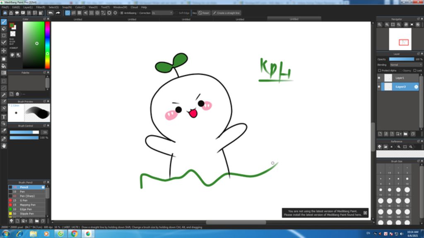This screenshot has height=238, width=424.
Task: Select the Bucket fill tool
Action: click(x=4, y=66)
